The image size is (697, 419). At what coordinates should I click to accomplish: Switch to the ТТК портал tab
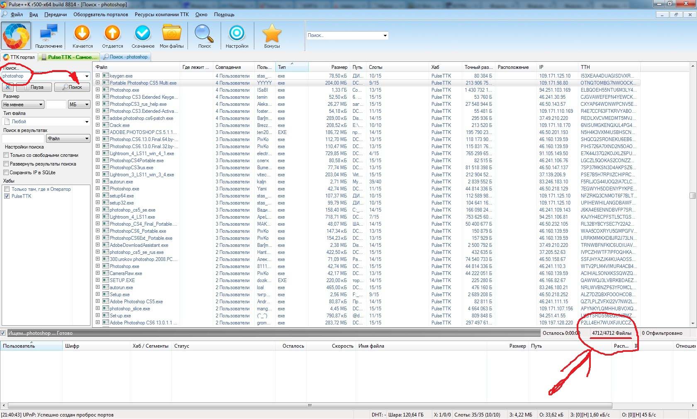(19, 57)
